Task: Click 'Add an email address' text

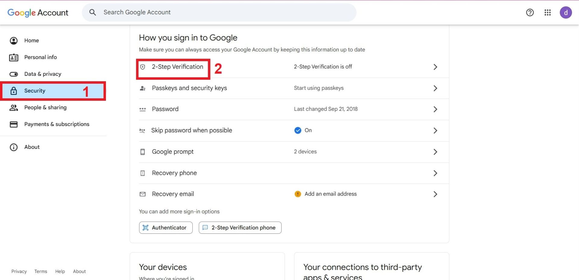Action: click(331, 194)
